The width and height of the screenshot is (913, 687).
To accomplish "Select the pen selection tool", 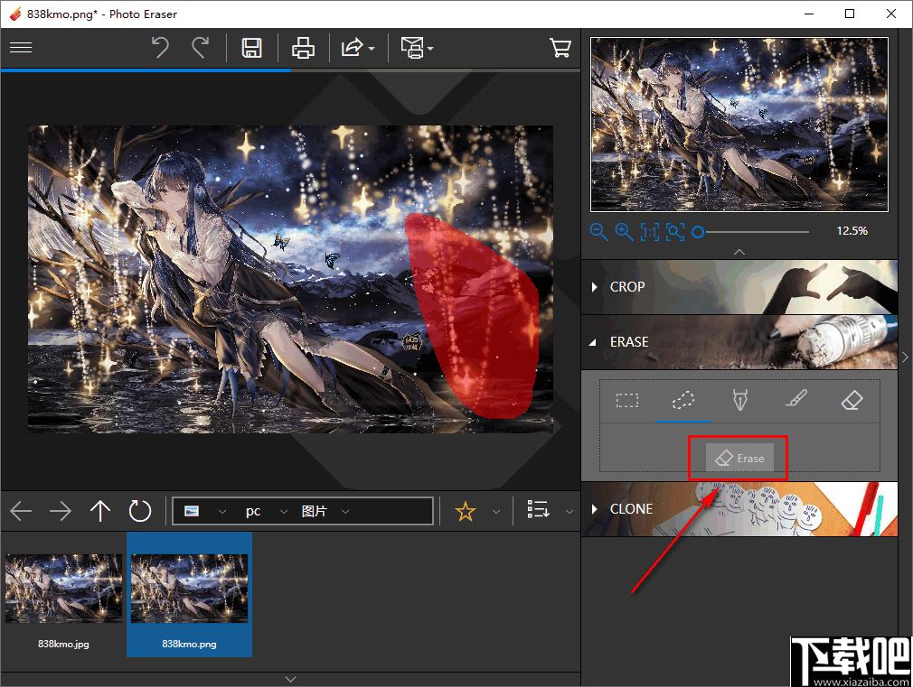I will (739, 400).
